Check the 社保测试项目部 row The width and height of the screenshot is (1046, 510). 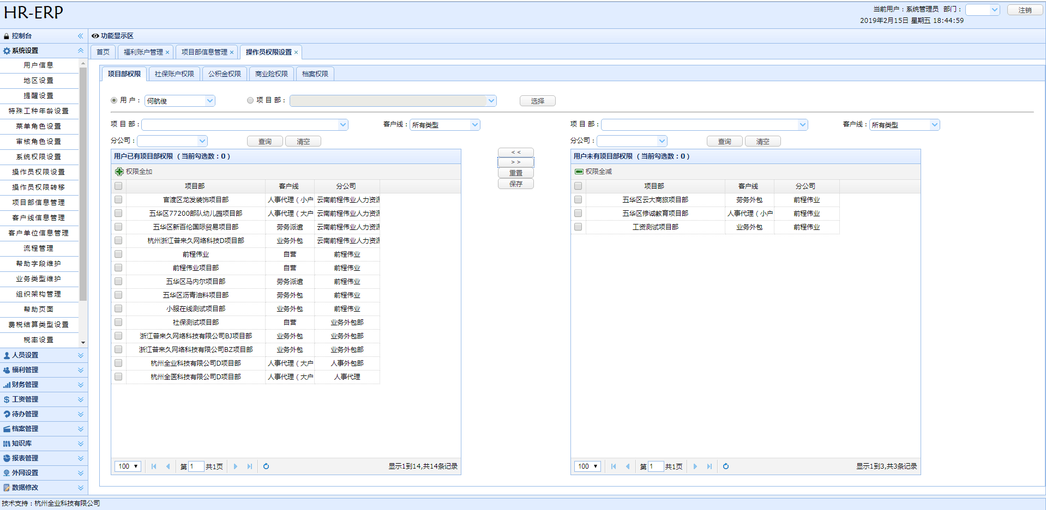click(118, 323)
